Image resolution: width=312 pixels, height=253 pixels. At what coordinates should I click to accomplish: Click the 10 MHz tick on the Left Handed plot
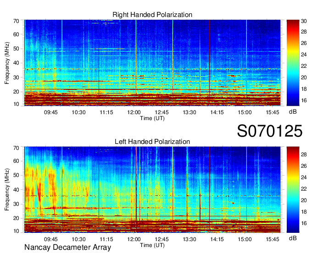coord(16,231)
